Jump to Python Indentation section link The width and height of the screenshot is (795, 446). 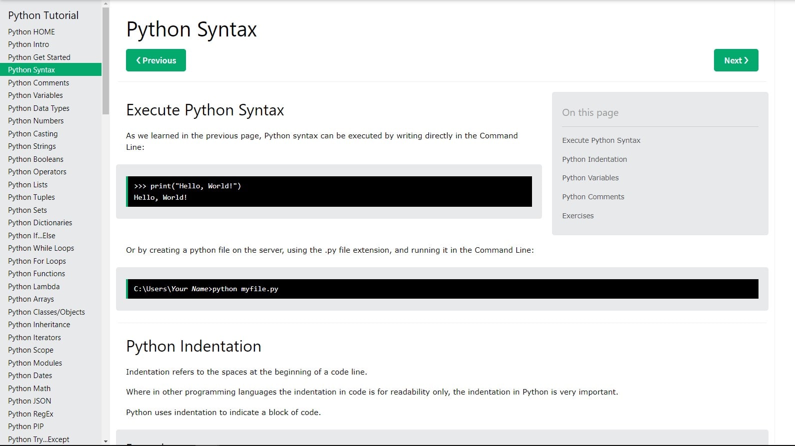pos(594,159)
